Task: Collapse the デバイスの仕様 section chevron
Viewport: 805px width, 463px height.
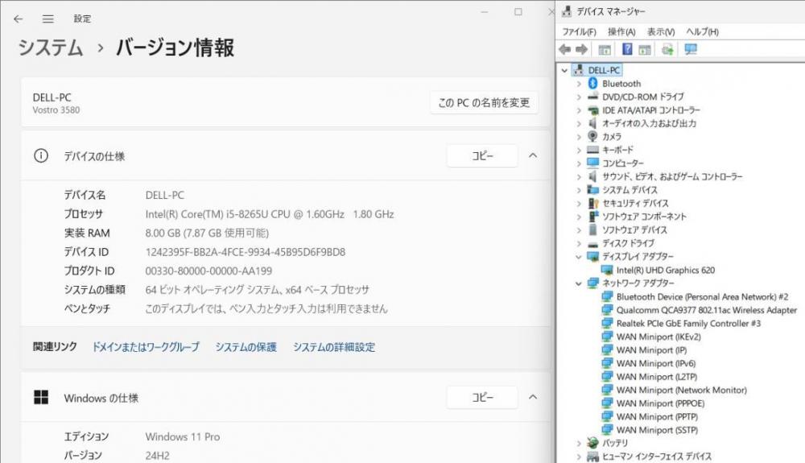Action: [533, 155]
